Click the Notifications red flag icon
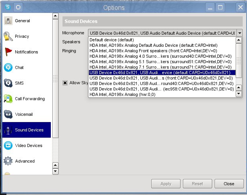The image size is (247, 195). [8, 52]
